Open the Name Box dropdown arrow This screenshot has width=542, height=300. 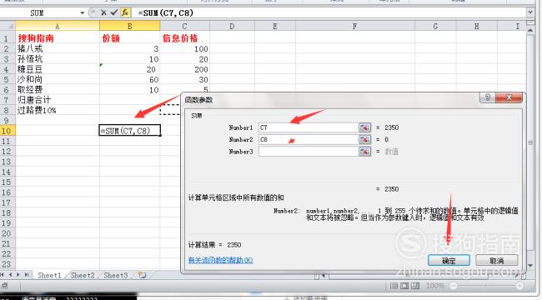(83, 13)
